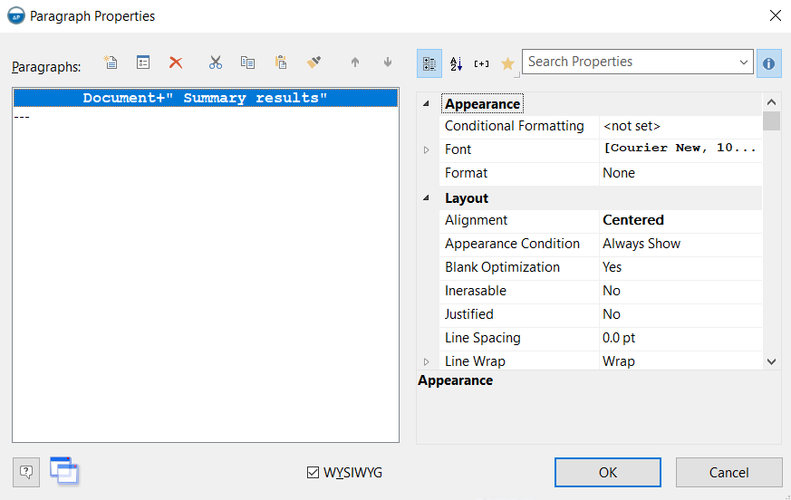Expand the Font property row
Screen dimensions: 791x500
click(427, 149)
